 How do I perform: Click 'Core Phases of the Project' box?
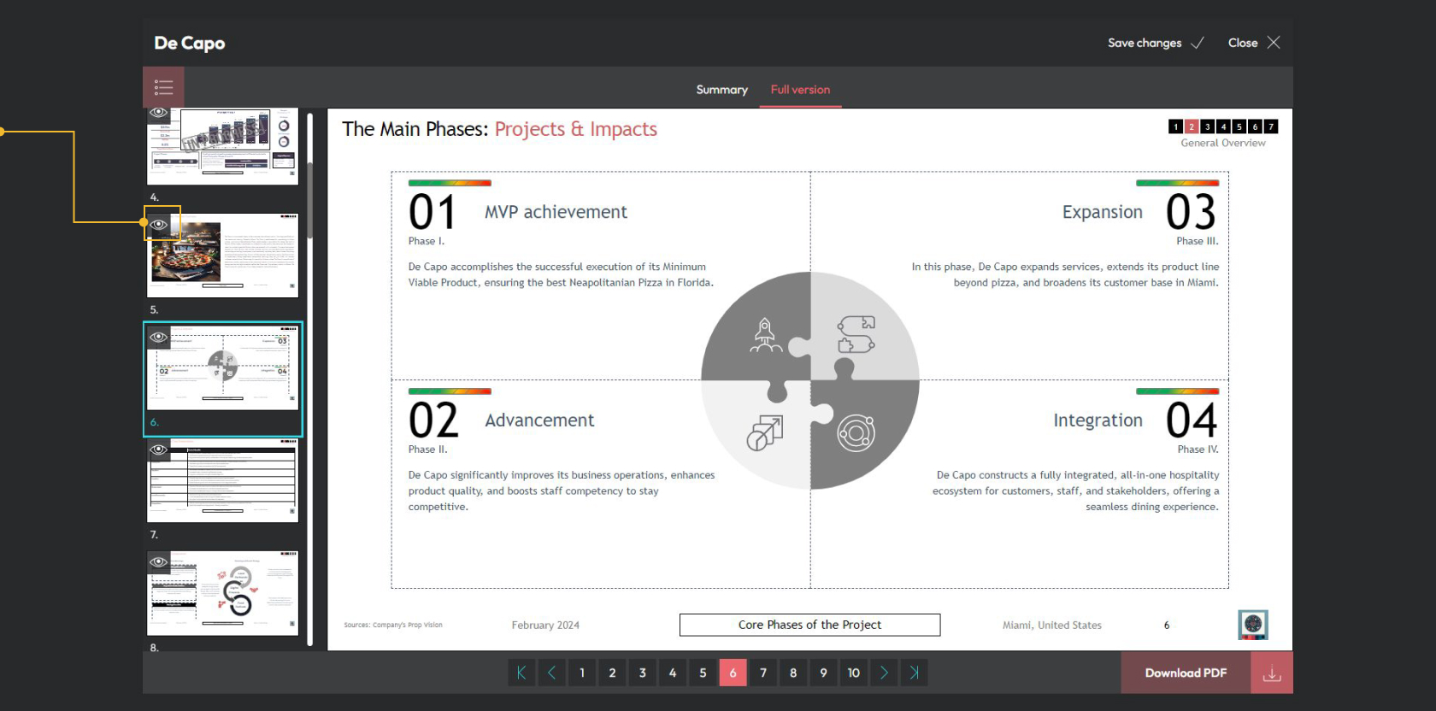(x=809, y=625)
